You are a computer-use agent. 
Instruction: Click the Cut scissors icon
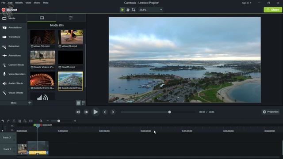coord(14,121)
